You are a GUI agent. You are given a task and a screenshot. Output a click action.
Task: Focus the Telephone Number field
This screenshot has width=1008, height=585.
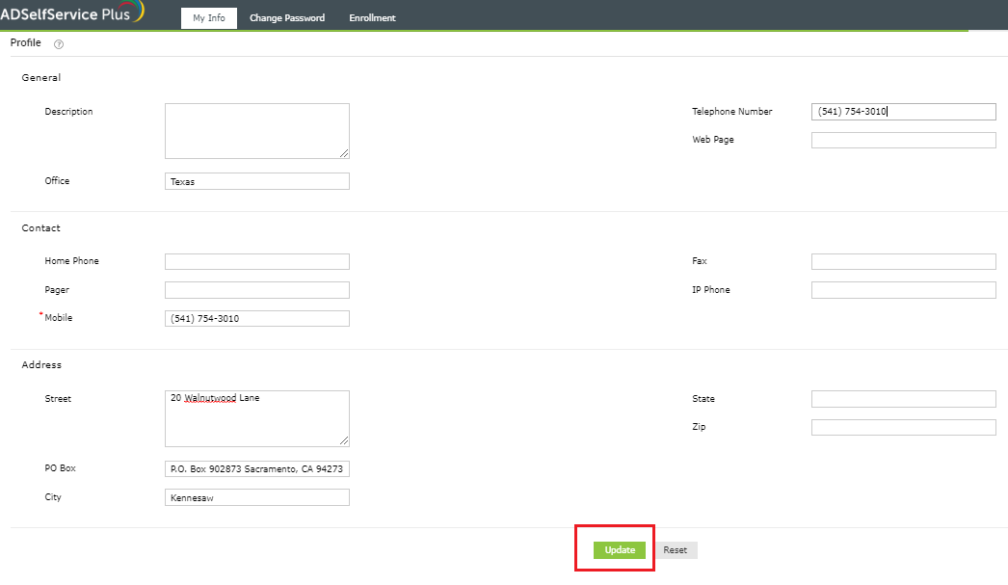[x=903, y=111]
